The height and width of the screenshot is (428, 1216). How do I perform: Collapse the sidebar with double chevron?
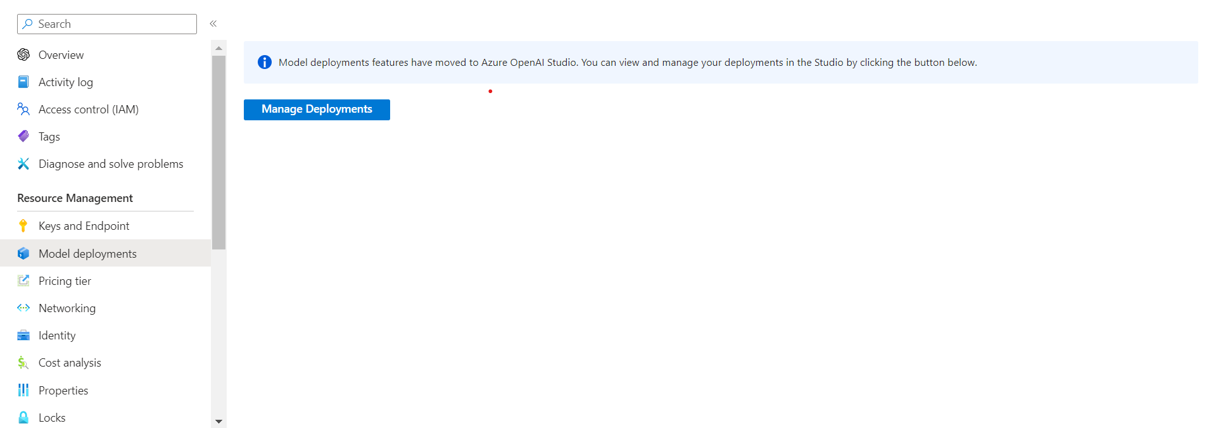(x=213, y=23)
